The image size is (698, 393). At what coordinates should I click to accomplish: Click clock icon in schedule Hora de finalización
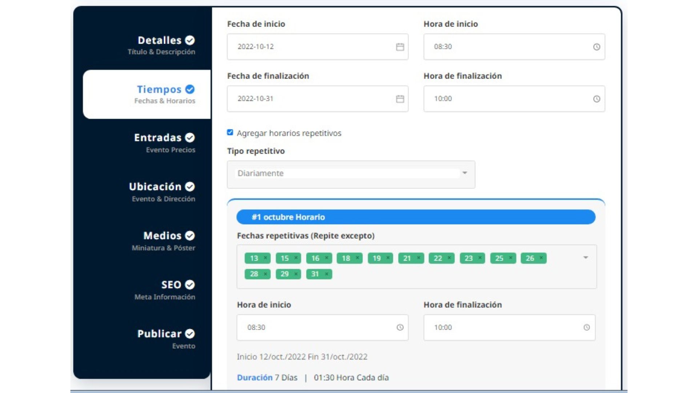pyautogui.click(x=586, y=327)
